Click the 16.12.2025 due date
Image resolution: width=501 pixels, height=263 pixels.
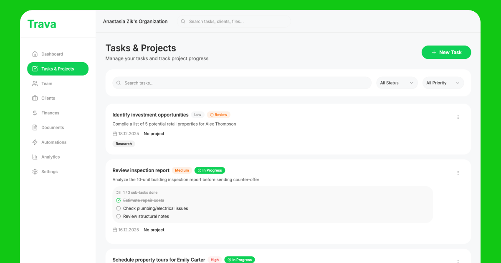point(129,230)
